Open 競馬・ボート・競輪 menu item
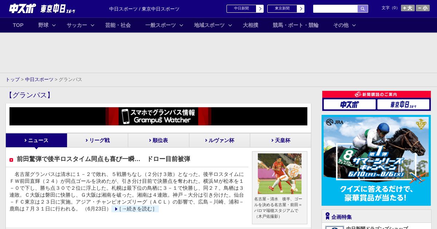 pyautogui.click(x=296, y=25)
